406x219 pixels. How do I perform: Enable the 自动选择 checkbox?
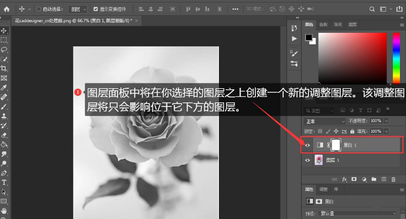38,9
